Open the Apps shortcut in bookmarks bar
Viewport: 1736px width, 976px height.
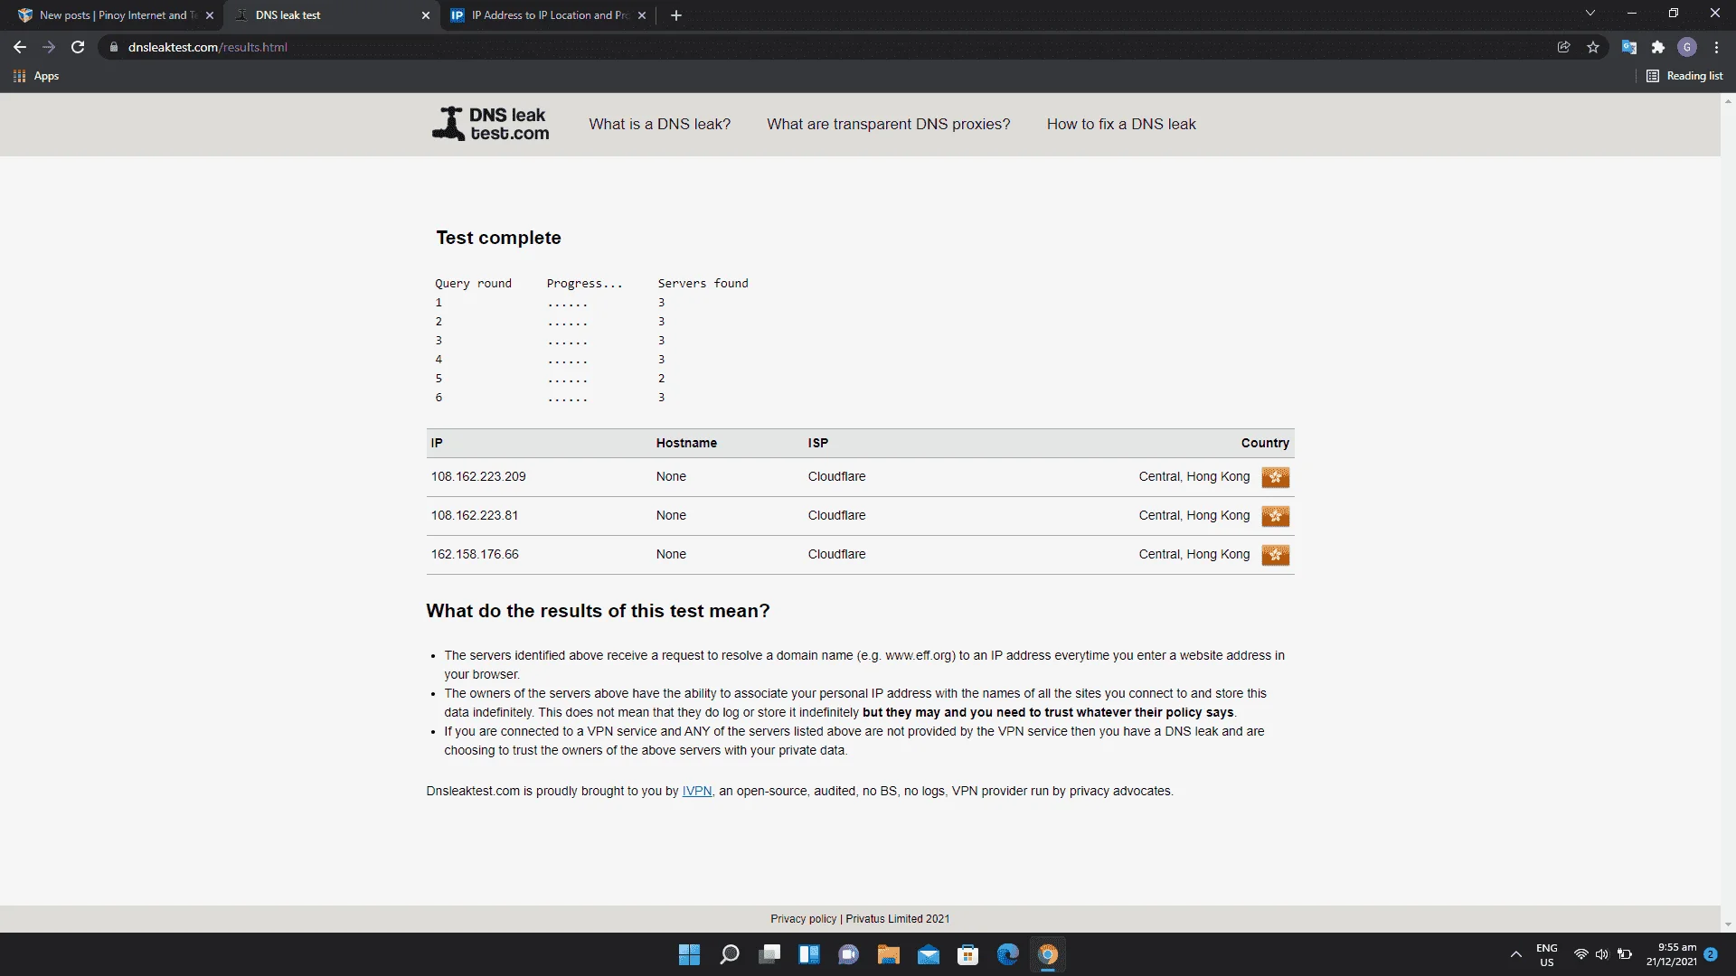click(x=36, y=76)
